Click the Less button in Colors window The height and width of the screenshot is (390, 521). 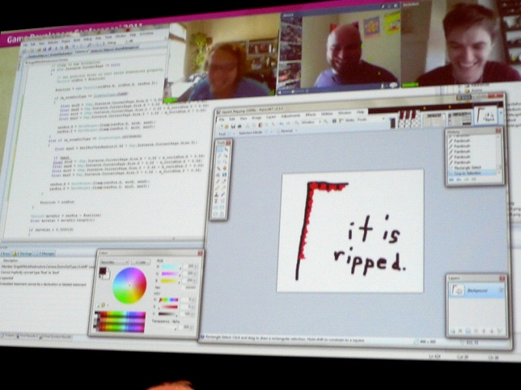click(141, 262)
